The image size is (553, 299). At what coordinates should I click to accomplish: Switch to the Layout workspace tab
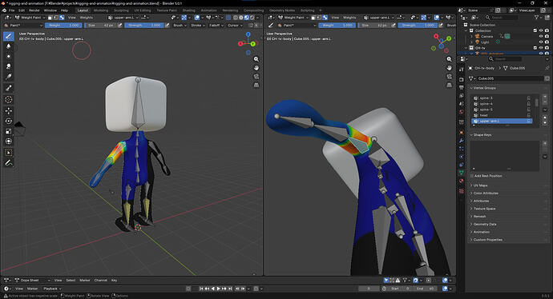[x=83, y=10]
